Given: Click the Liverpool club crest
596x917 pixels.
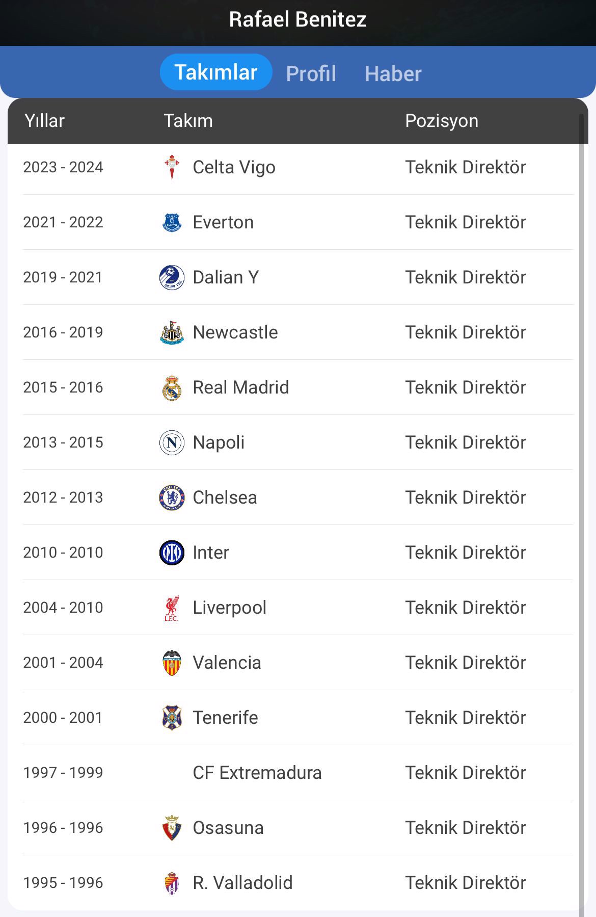Looking at the screenshot, I should coord(172,608).
